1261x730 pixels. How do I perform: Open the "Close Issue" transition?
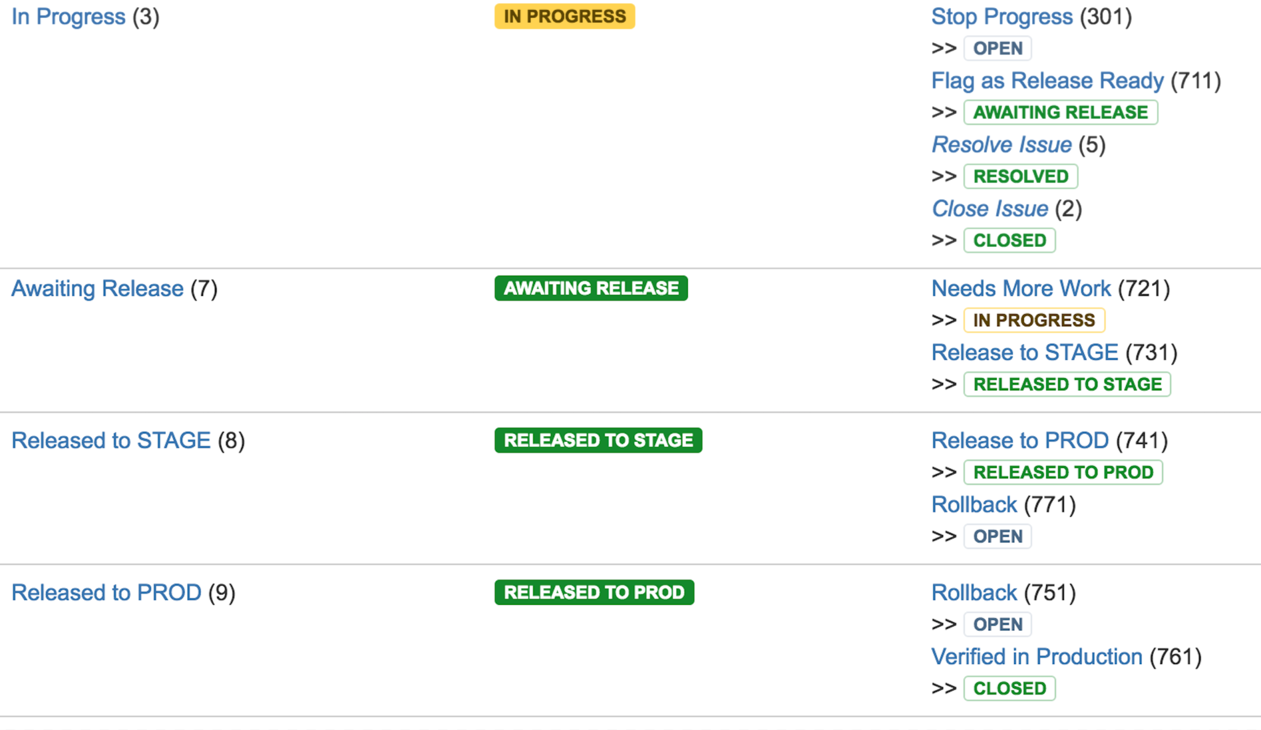point(989,208)
